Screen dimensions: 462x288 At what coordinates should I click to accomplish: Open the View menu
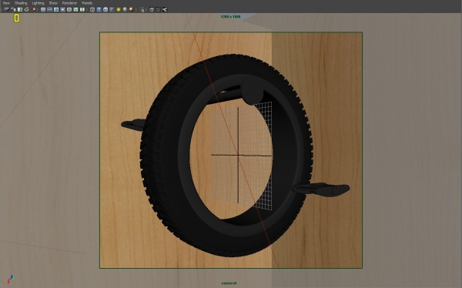tap(6, 3)
